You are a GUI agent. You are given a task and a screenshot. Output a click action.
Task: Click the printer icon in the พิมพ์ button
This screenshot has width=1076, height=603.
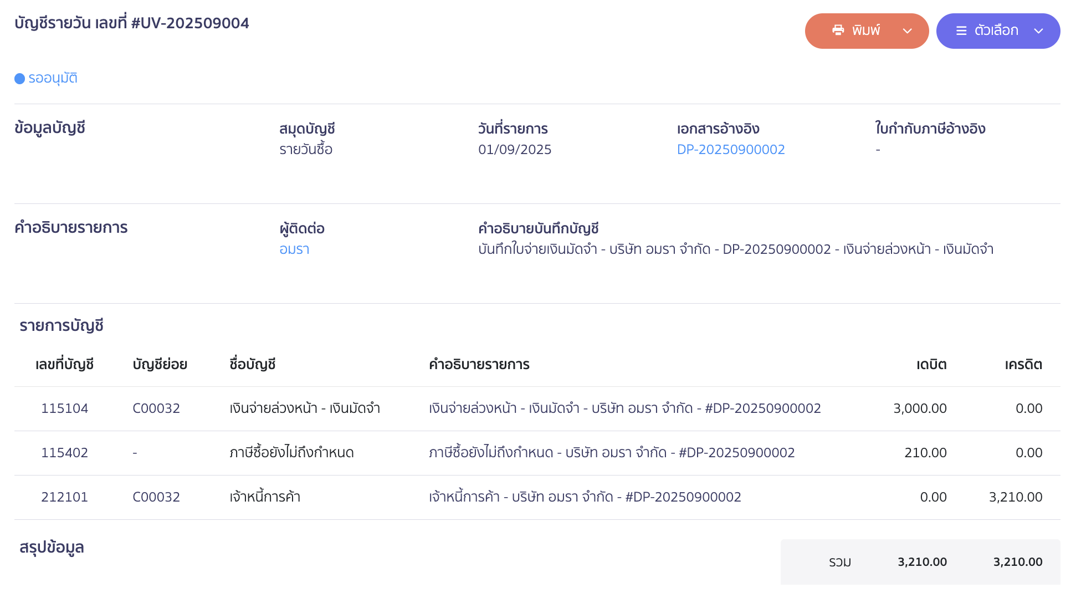pyautogui.click(x=838, y=30)
